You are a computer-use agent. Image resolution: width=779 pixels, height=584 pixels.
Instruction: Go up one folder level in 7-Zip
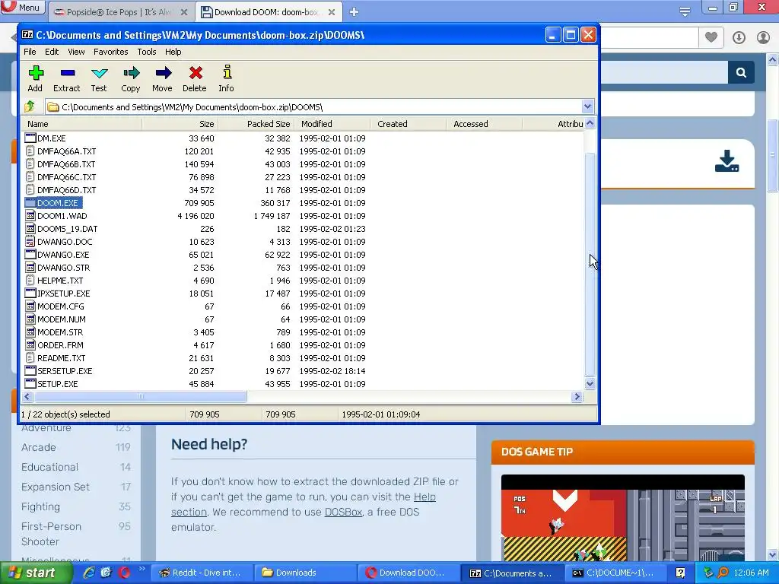point(30,106)
